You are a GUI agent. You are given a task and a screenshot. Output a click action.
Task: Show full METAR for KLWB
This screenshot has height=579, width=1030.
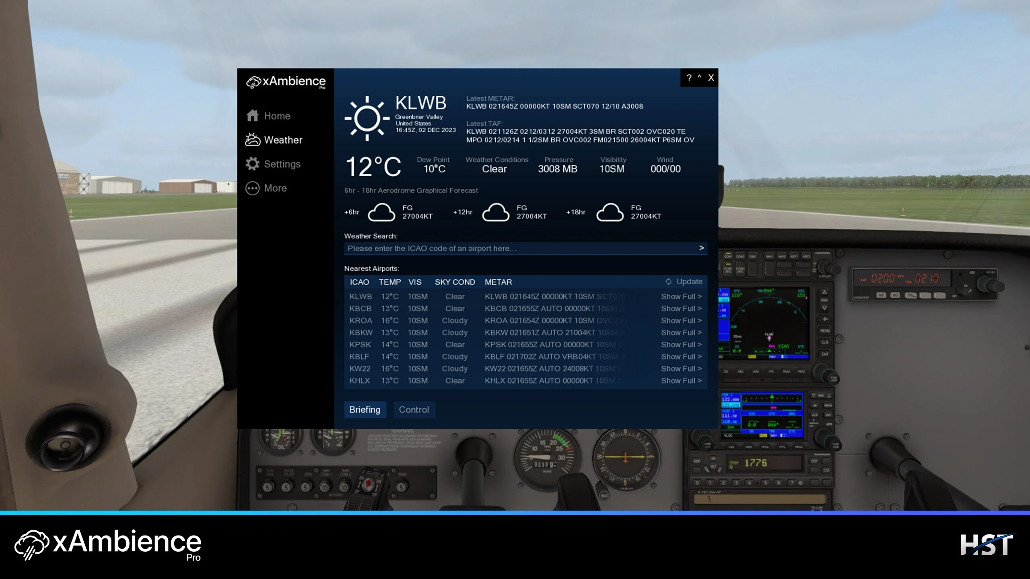click(681, 296)
